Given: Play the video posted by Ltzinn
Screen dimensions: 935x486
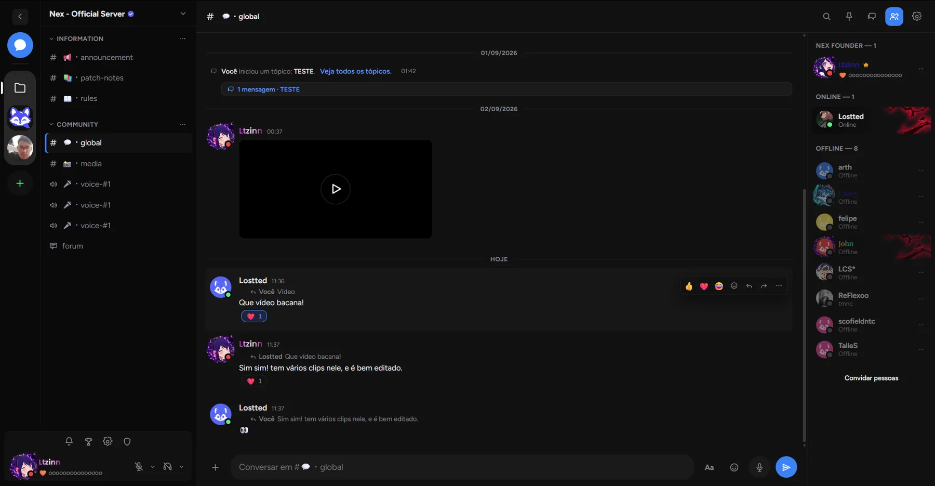Looking at the screenshot, I should click(336, 189).
